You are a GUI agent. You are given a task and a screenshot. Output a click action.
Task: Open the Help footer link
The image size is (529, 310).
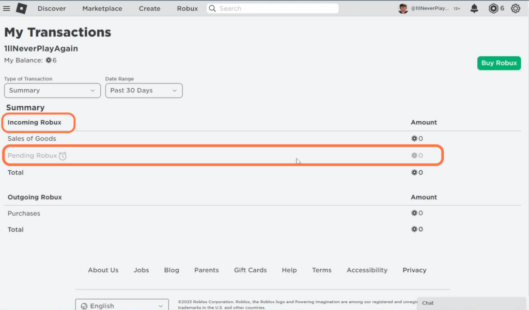click(x=289, y=270)
